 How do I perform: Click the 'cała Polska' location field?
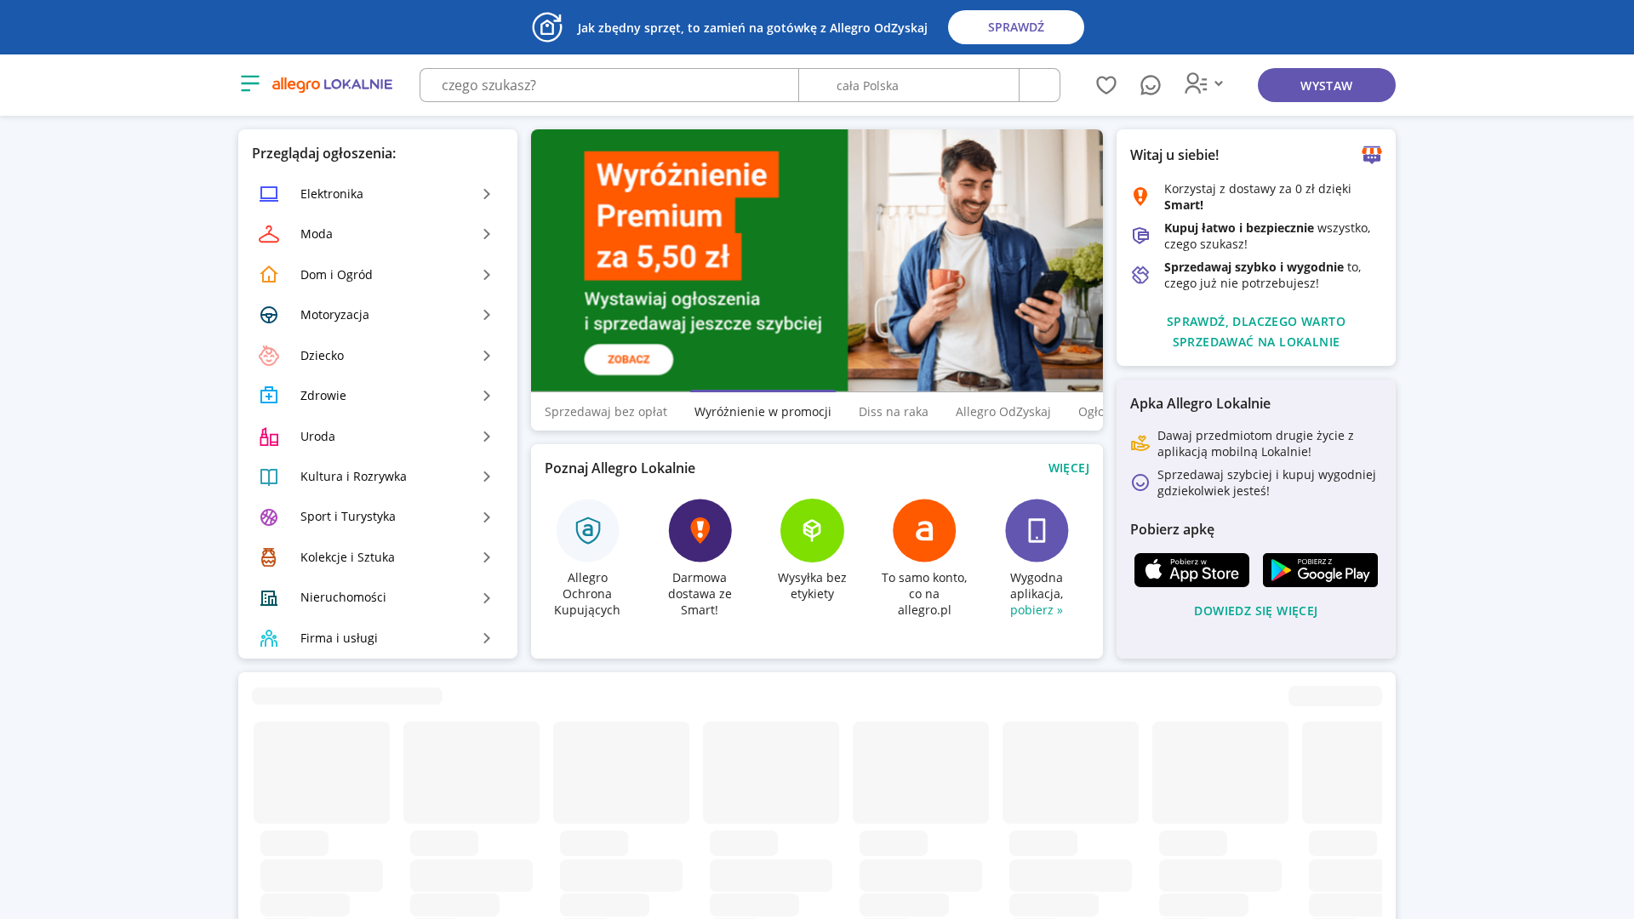(x=909, y=85)
